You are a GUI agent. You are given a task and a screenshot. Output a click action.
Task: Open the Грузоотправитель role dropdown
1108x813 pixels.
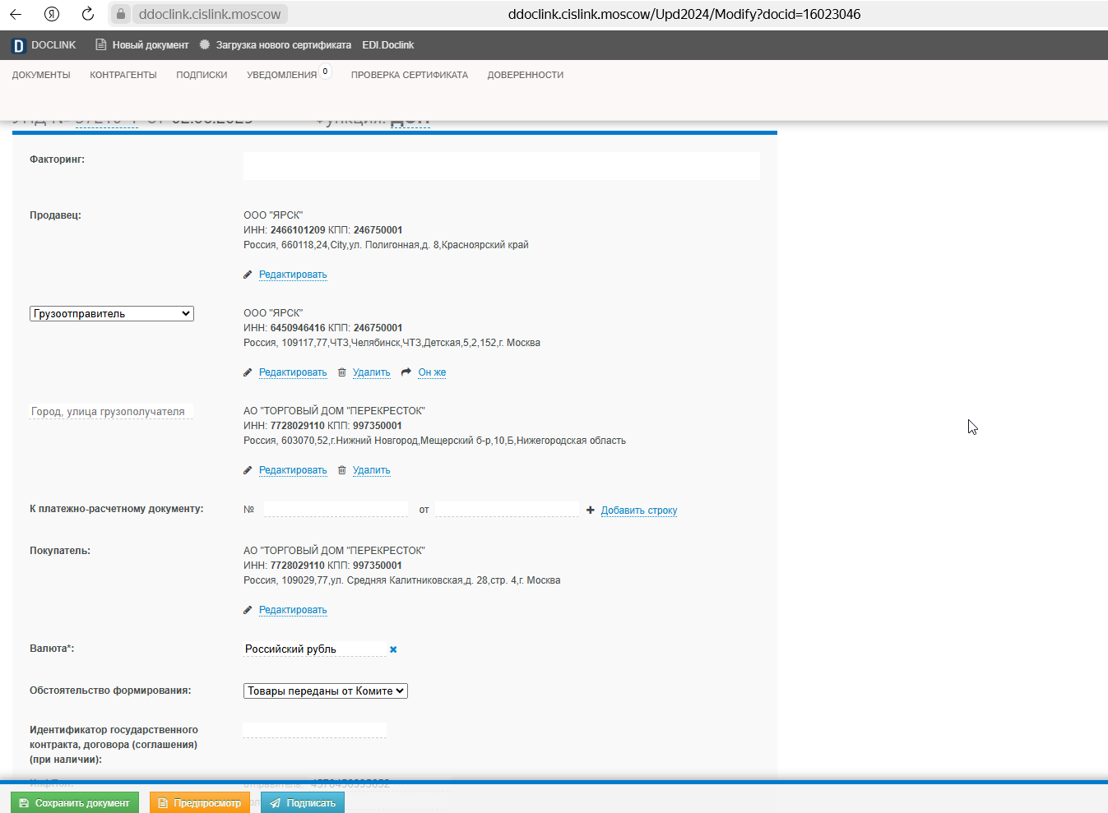click(x=112, y=314)
